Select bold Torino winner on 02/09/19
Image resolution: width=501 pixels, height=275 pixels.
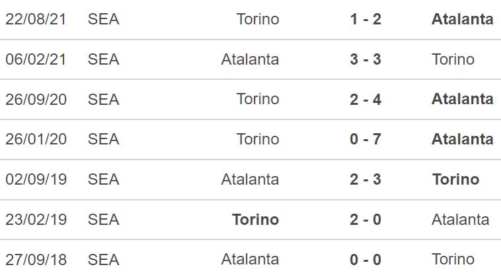456,179
